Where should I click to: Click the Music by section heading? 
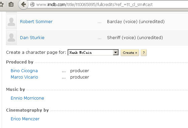click(x=15, y=90)
